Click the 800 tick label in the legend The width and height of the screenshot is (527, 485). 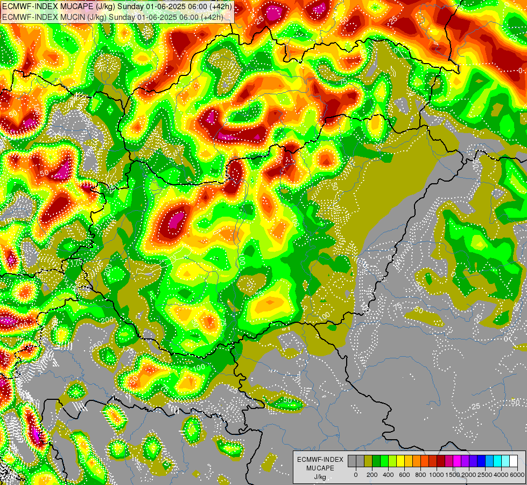[420, 475]
